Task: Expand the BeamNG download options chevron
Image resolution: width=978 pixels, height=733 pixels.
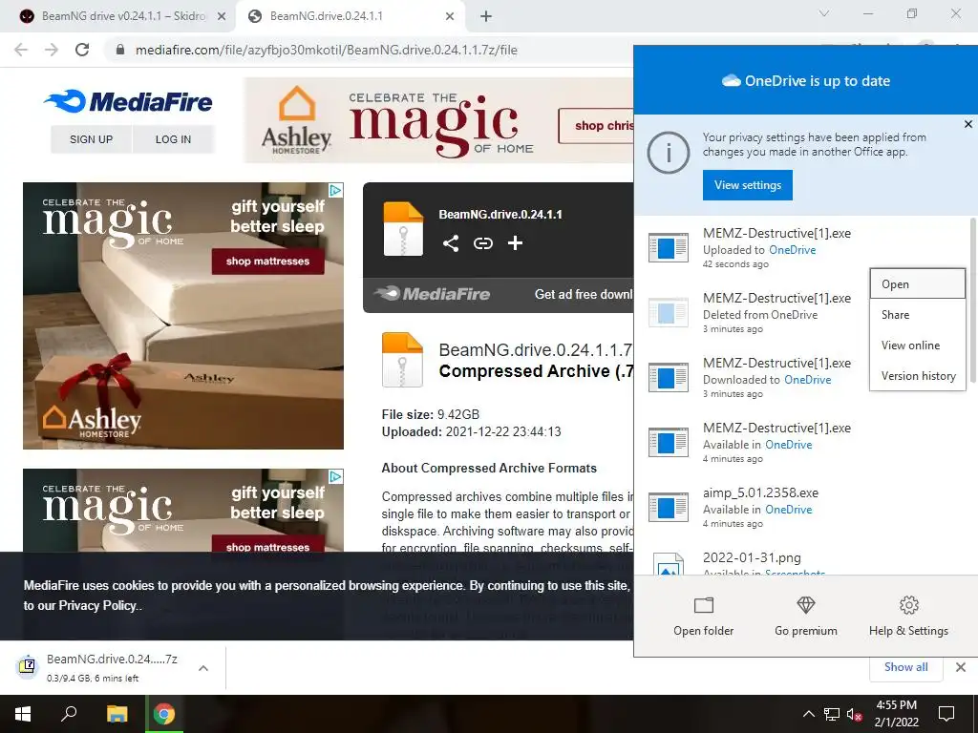Action: 203,668
